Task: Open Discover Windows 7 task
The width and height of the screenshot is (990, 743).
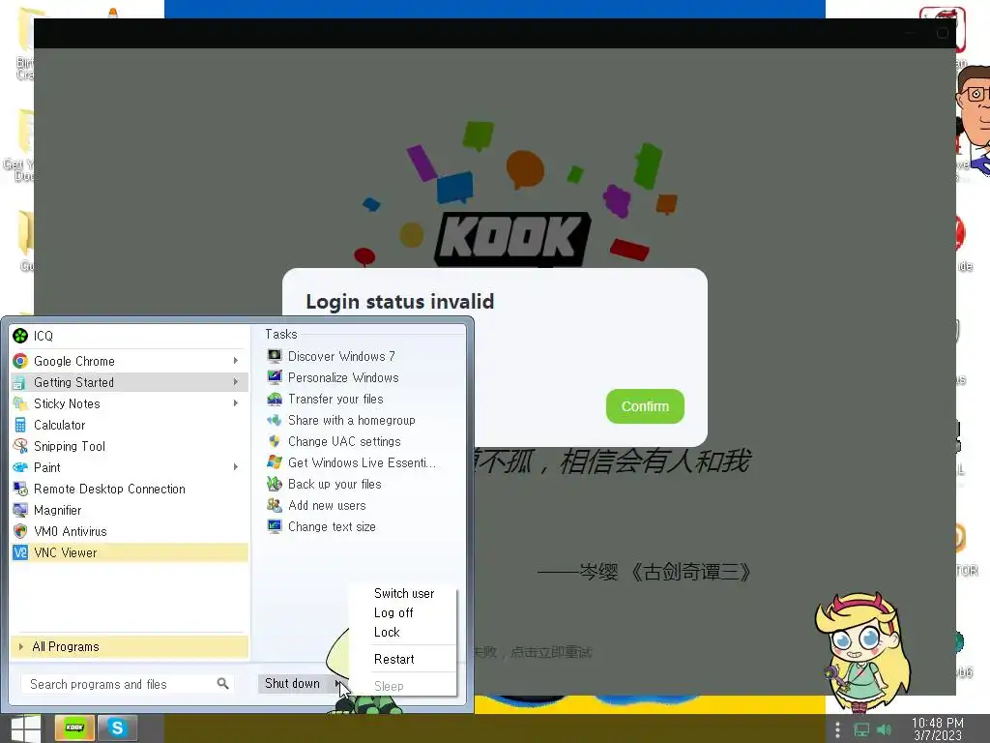Action: 341,356
